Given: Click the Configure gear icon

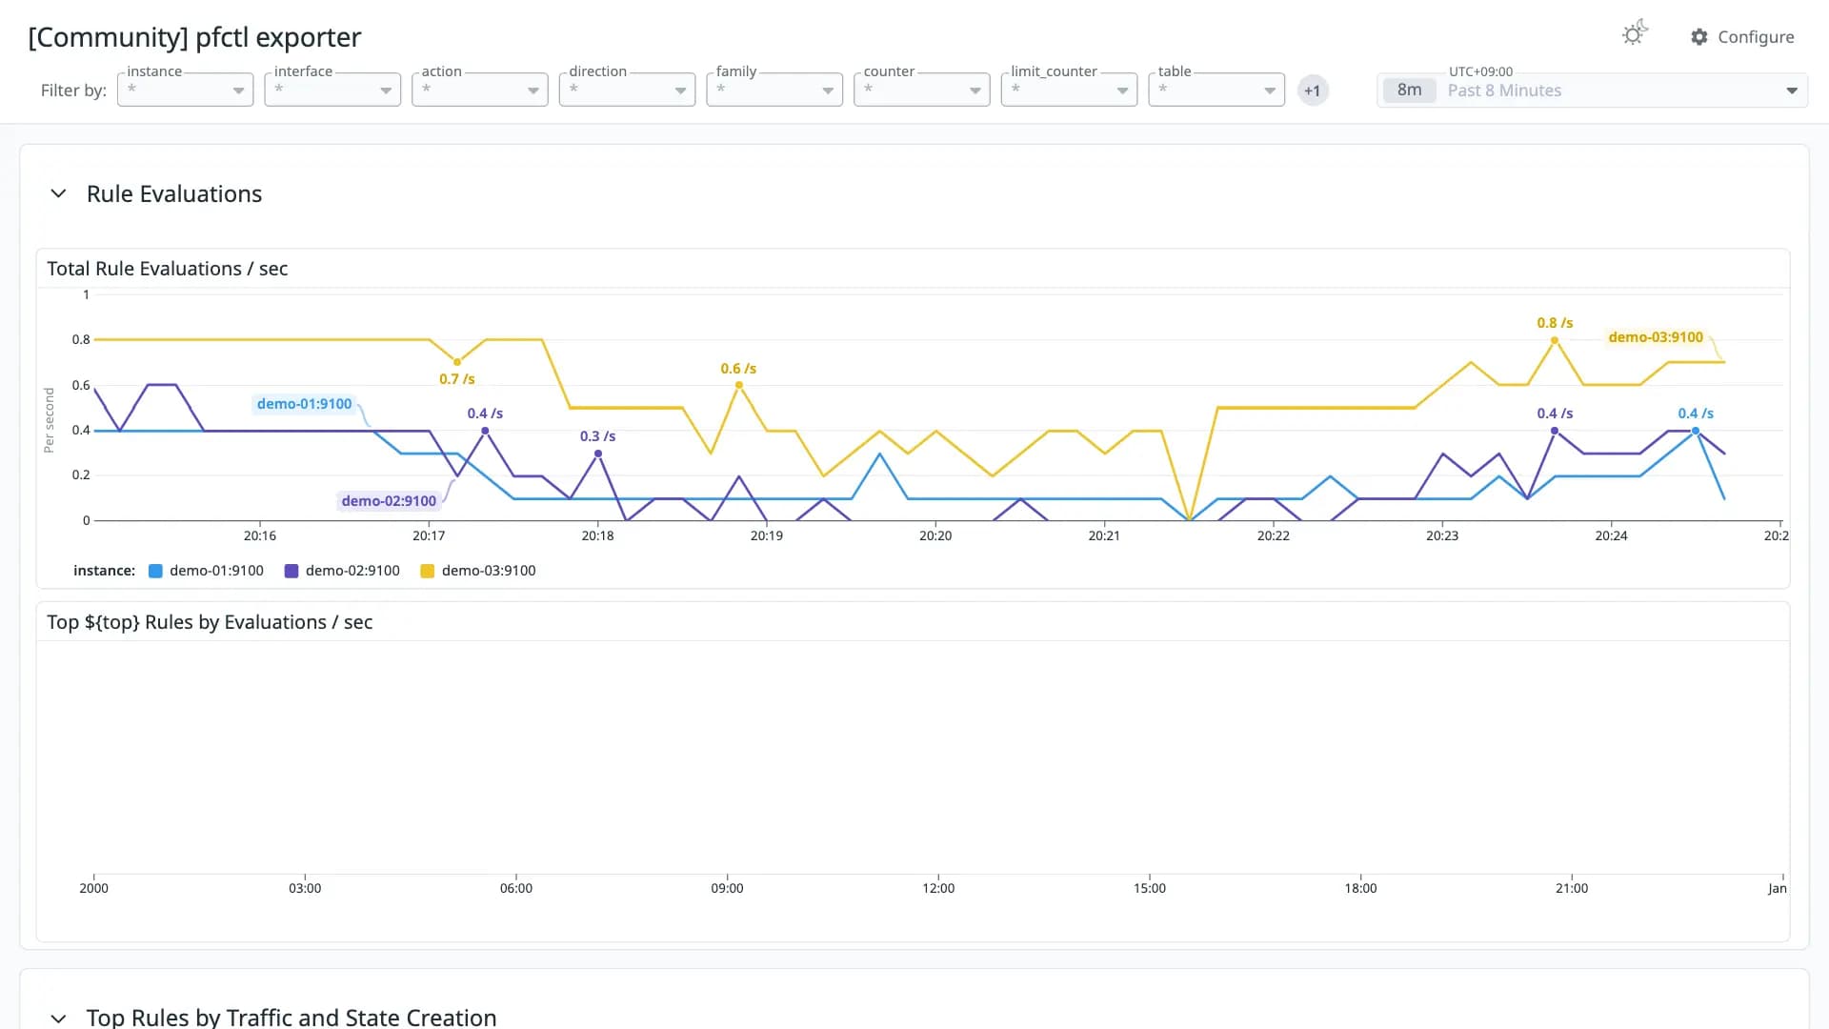Looking at the screenshot, I should point(1699,37).
